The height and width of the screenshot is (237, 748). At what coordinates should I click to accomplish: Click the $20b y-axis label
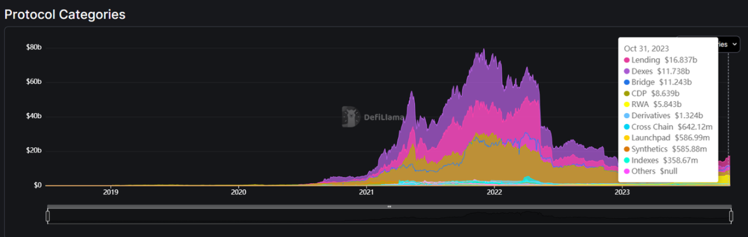point(34,151)
